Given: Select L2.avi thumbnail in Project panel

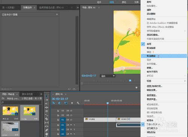Looking at the screenshot, I should pyautogui.click(x=11, y=127).
